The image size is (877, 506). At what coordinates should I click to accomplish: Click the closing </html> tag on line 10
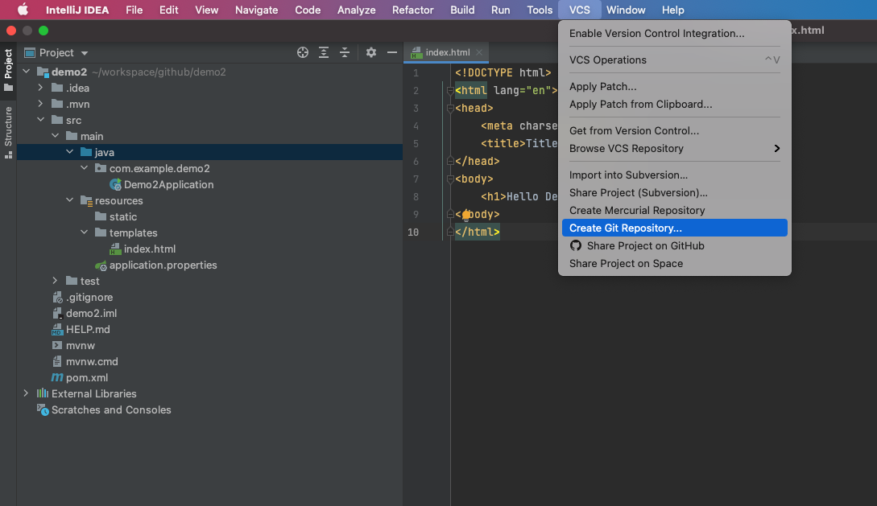477,232
